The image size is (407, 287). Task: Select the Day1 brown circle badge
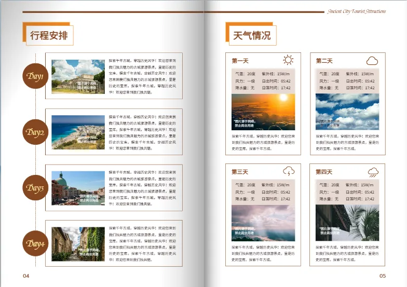(36, 77)
